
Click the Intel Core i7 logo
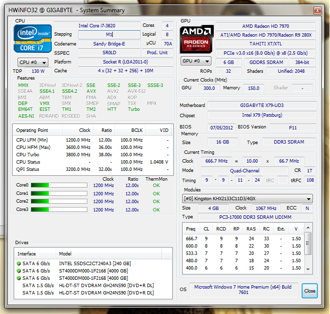click(33, 39)
